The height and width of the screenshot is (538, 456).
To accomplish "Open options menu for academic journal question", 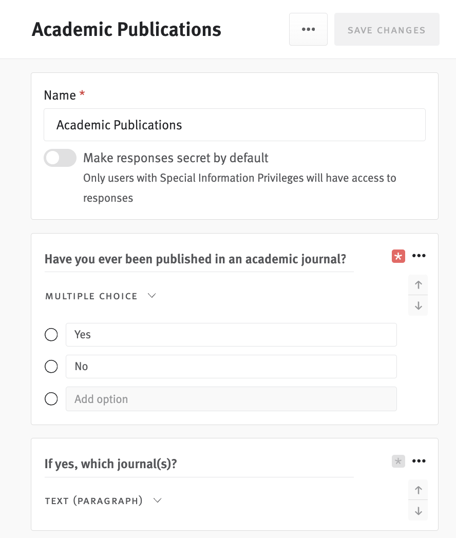I will (419, 256).
